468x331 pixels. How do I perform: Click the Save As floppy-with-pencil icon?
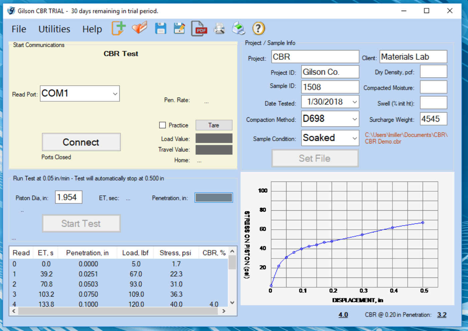180,28
